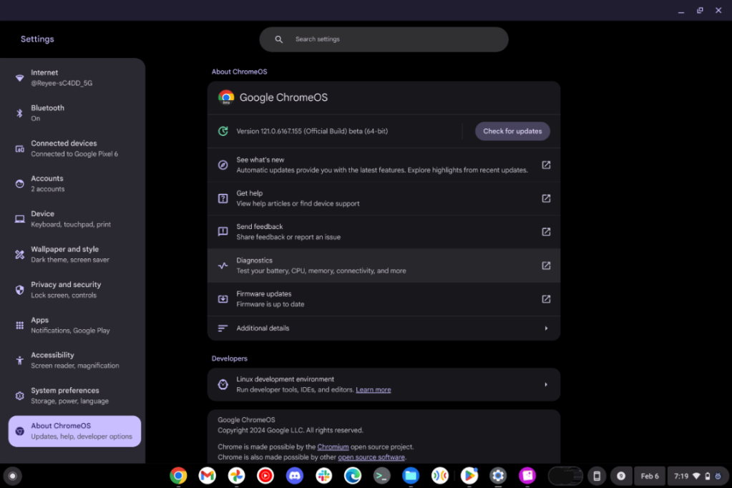Image resolution: width=732 pixels, height=488 pixels.
Task: Open the pink app on shelf
Action: tap(527, 475)
